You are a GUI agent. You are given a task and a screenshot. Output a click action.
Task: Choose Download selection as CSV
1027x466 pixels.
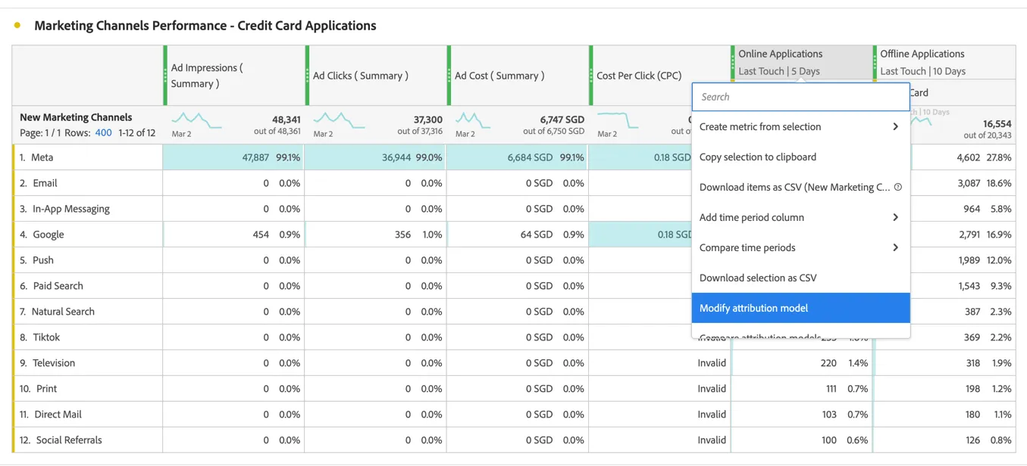(x=800, y=278)
